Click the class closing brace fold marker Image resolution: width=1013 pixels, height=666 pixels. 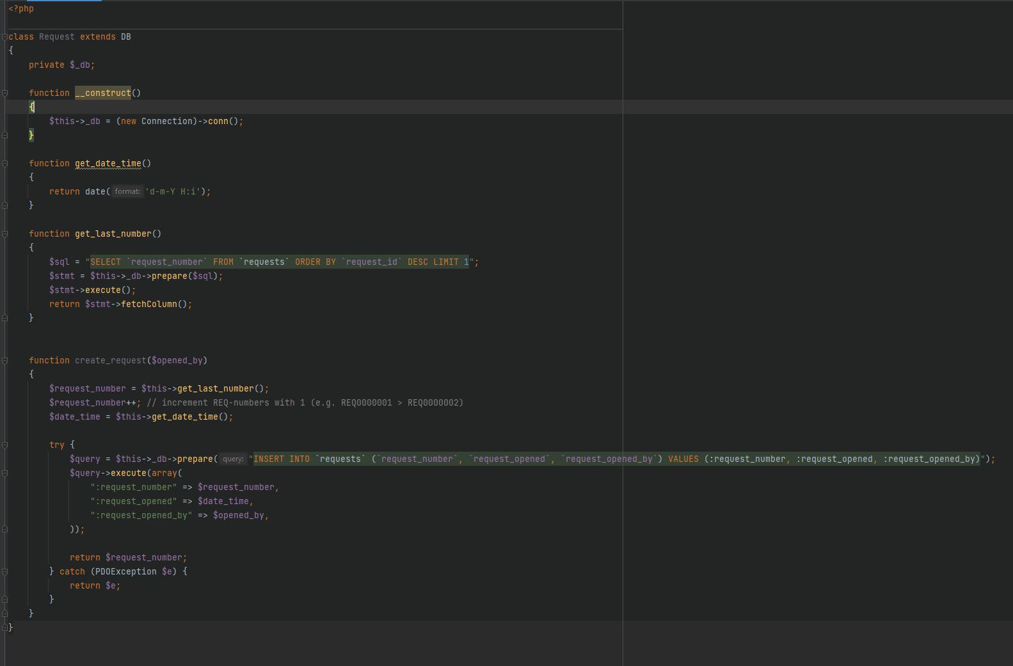tap(4, 628)
